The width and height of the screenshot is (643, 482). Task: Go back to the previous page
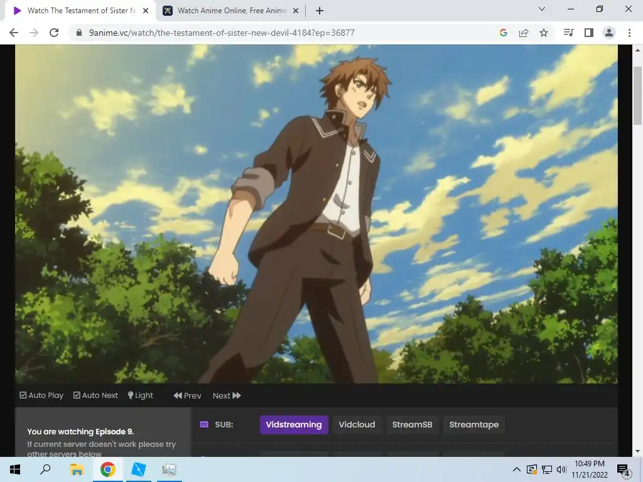coord(14,33)
